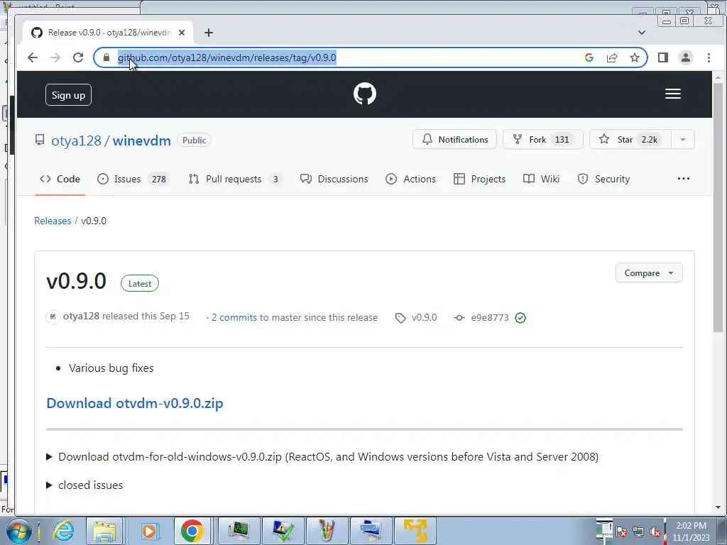Switch to the Actions tab
Image resolution: width=727 pixels, height=545 pixels.
coord(411,179)
